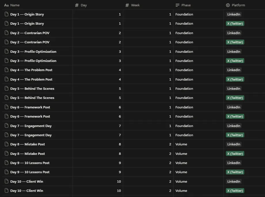Open LinkedIn platform tag in Day 2 Contrarian POV row
The width and height of the screenshot is (265, 197).
(234, 33)
